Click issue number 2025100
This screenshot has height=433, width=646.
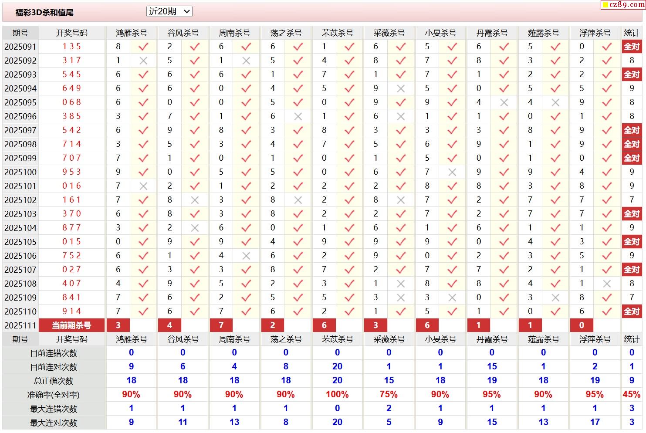20,172
